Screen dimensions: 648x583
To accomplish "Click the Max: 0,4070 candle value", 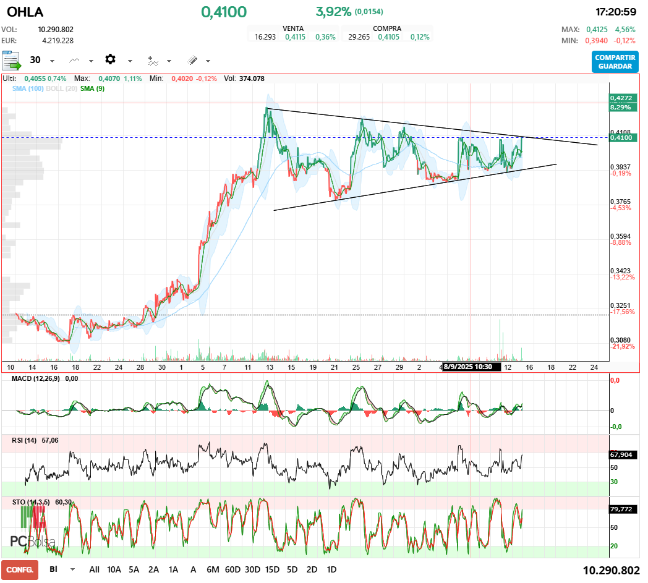I will tap(109, 79).
